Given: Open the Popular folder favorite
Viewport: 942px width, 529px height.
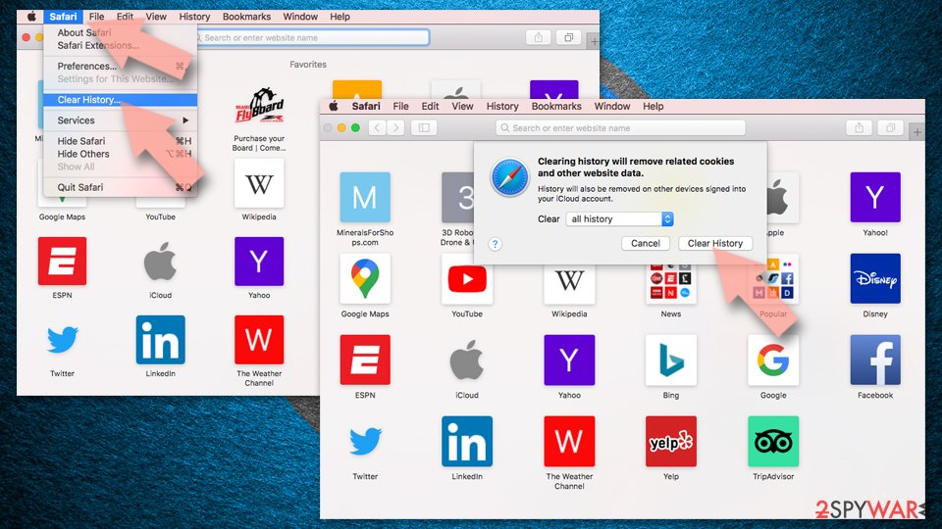Looking at the screenshot, I should 773,279.
